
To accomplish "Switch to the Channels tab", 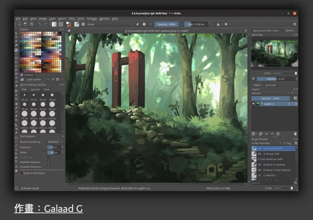I will 271,85.
